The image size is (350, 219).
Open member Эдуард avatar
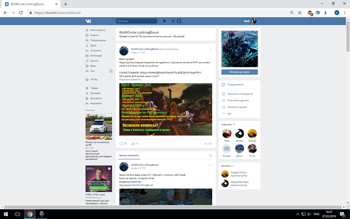click(240, 134)
